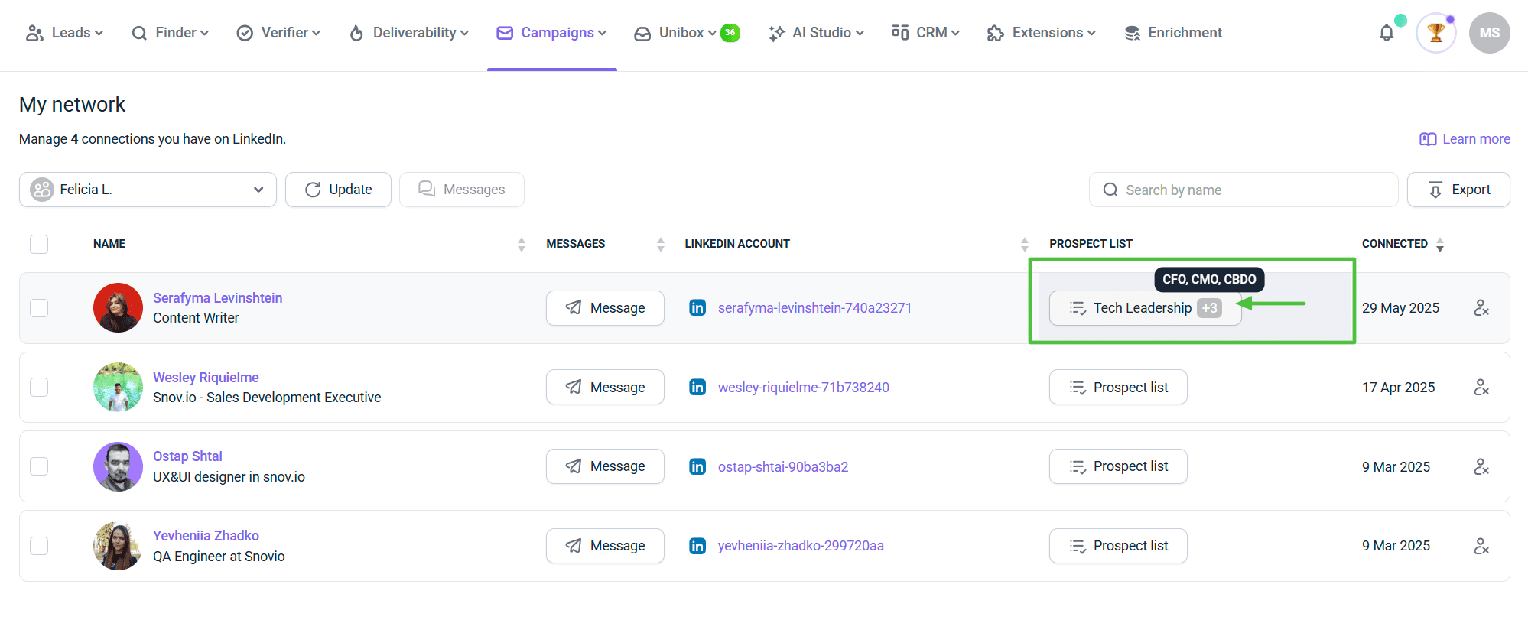Expand the Felicia L. account dropdown
The image size is (1528, 620).
coord(148,190)
